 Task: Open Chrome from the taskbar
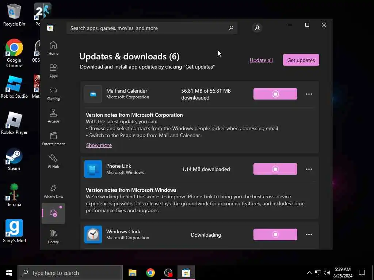pyautogui.click(x=150, y=273)
